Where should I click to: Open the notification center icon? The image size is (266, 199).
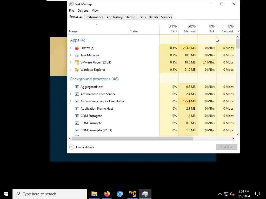[257, 194]
